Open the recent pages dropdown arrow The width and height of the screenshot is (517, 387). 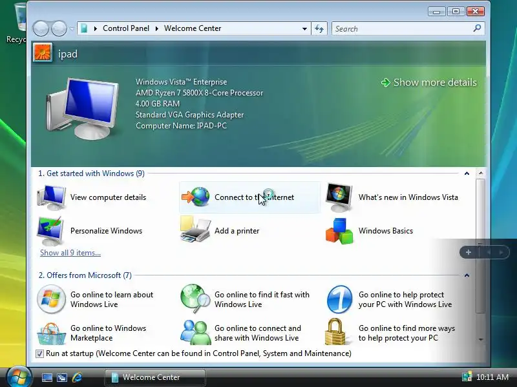click(71, 29)
